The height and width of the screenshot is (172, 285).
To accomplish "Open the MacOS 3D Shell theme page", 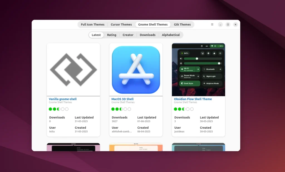I will (122, 99).
